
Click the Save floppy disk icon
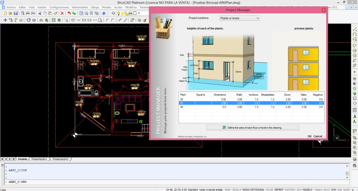point(16,13)
